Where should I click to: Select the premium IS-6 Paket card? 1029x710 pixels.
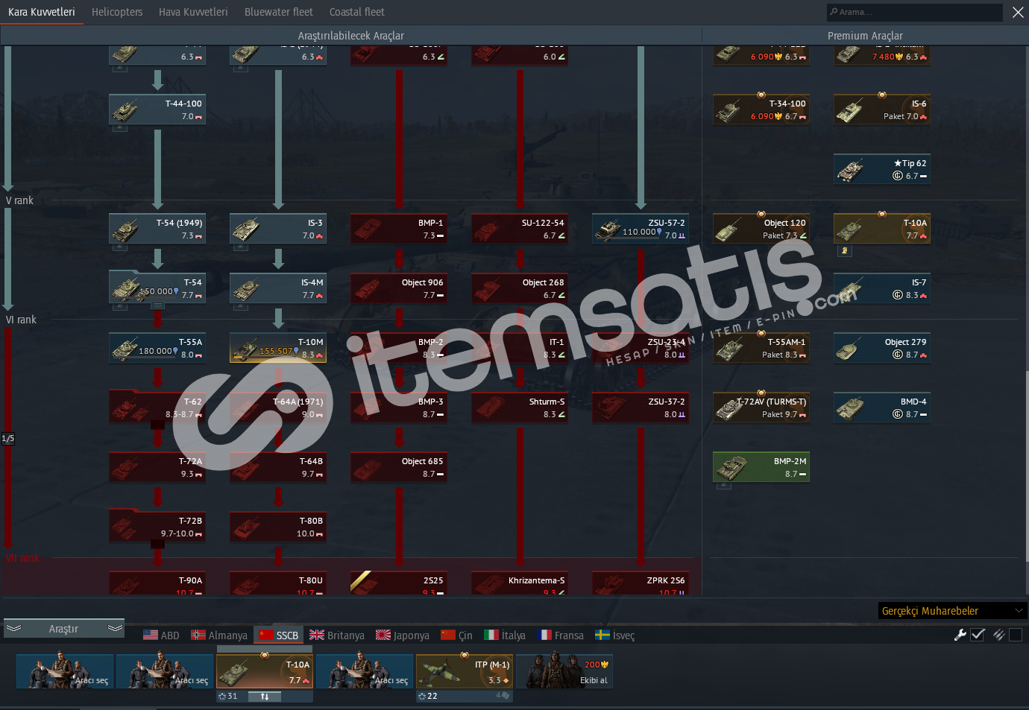point(882,110)
